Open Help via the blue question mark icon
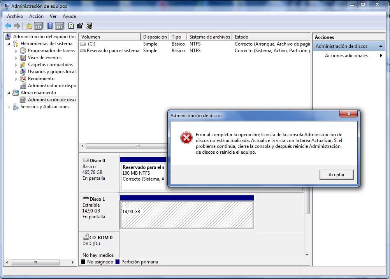 (x=50, y=26)
